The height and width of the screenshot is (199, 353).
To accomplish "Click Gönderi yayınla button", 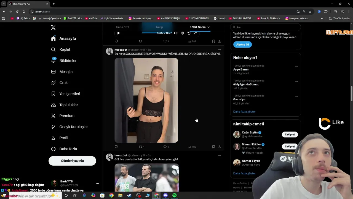I will 72,161.
